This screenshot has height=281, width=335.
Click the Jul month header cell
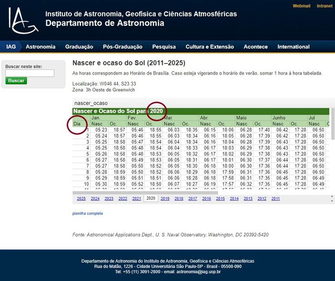[318, 118]
